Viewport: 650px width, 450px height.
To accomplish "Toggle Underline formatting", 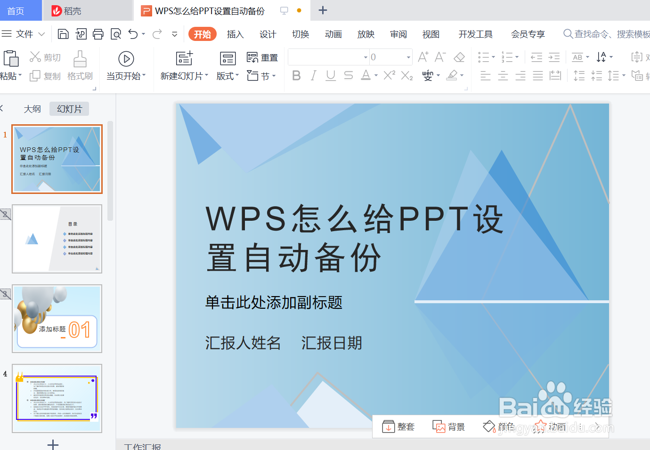I will [x=331, y=75].
